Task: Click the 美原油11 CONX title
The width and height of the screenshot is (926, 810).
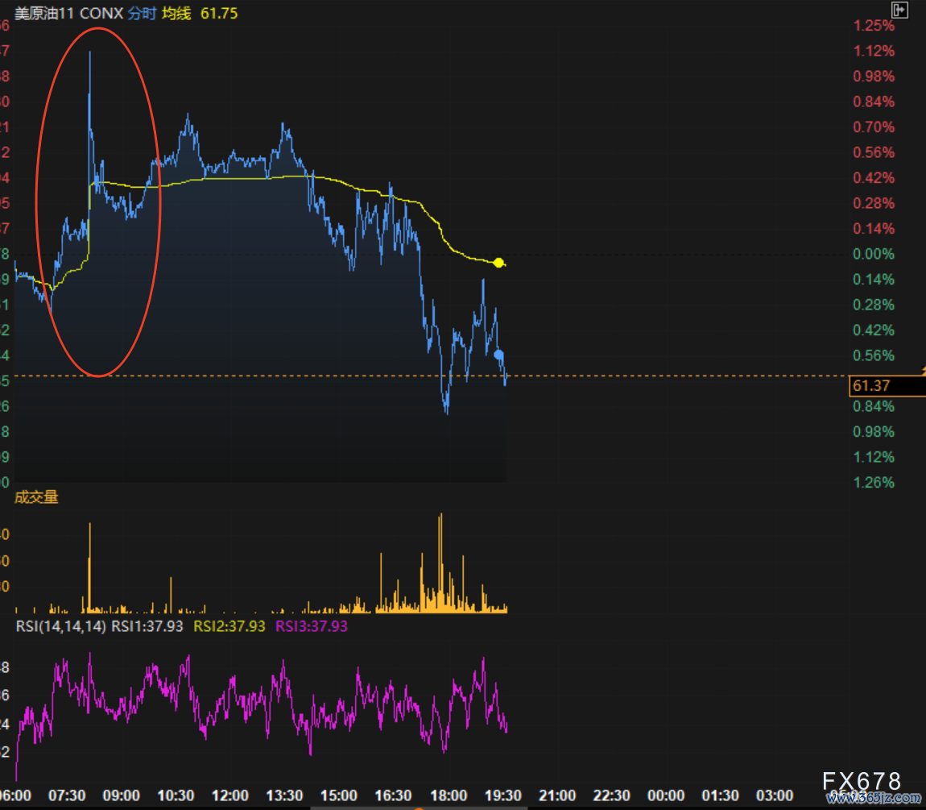Action: click(68, 14)
